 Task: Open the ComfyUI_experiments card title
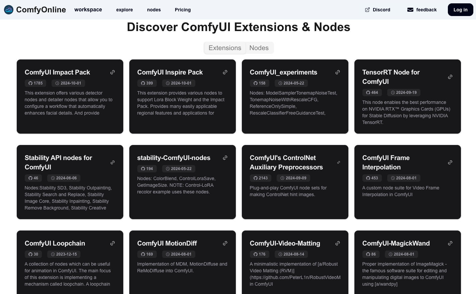[x=283, y=72]
